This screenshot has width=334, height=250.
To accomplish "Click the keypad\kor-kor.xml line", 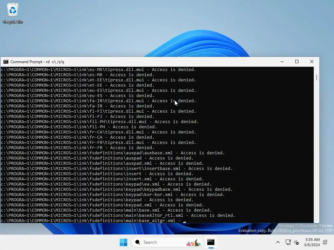I will [x=113, y=195].
